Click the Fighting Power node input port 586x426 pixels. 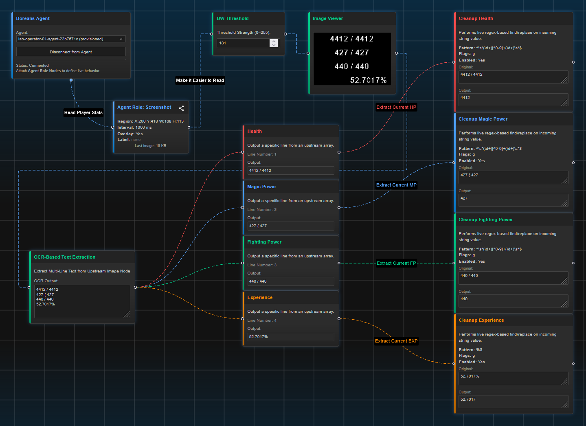pyautogui.click(x=243, y=263)
